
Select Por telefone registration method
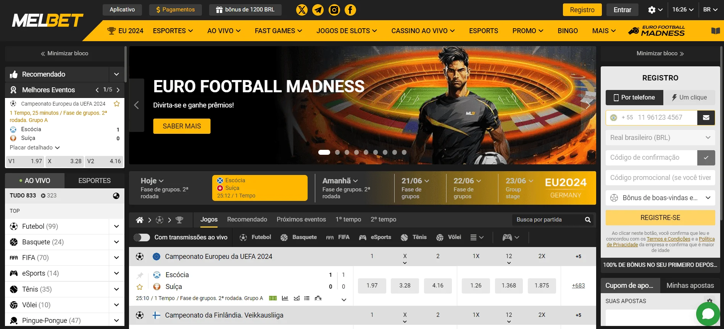(634, 98)
